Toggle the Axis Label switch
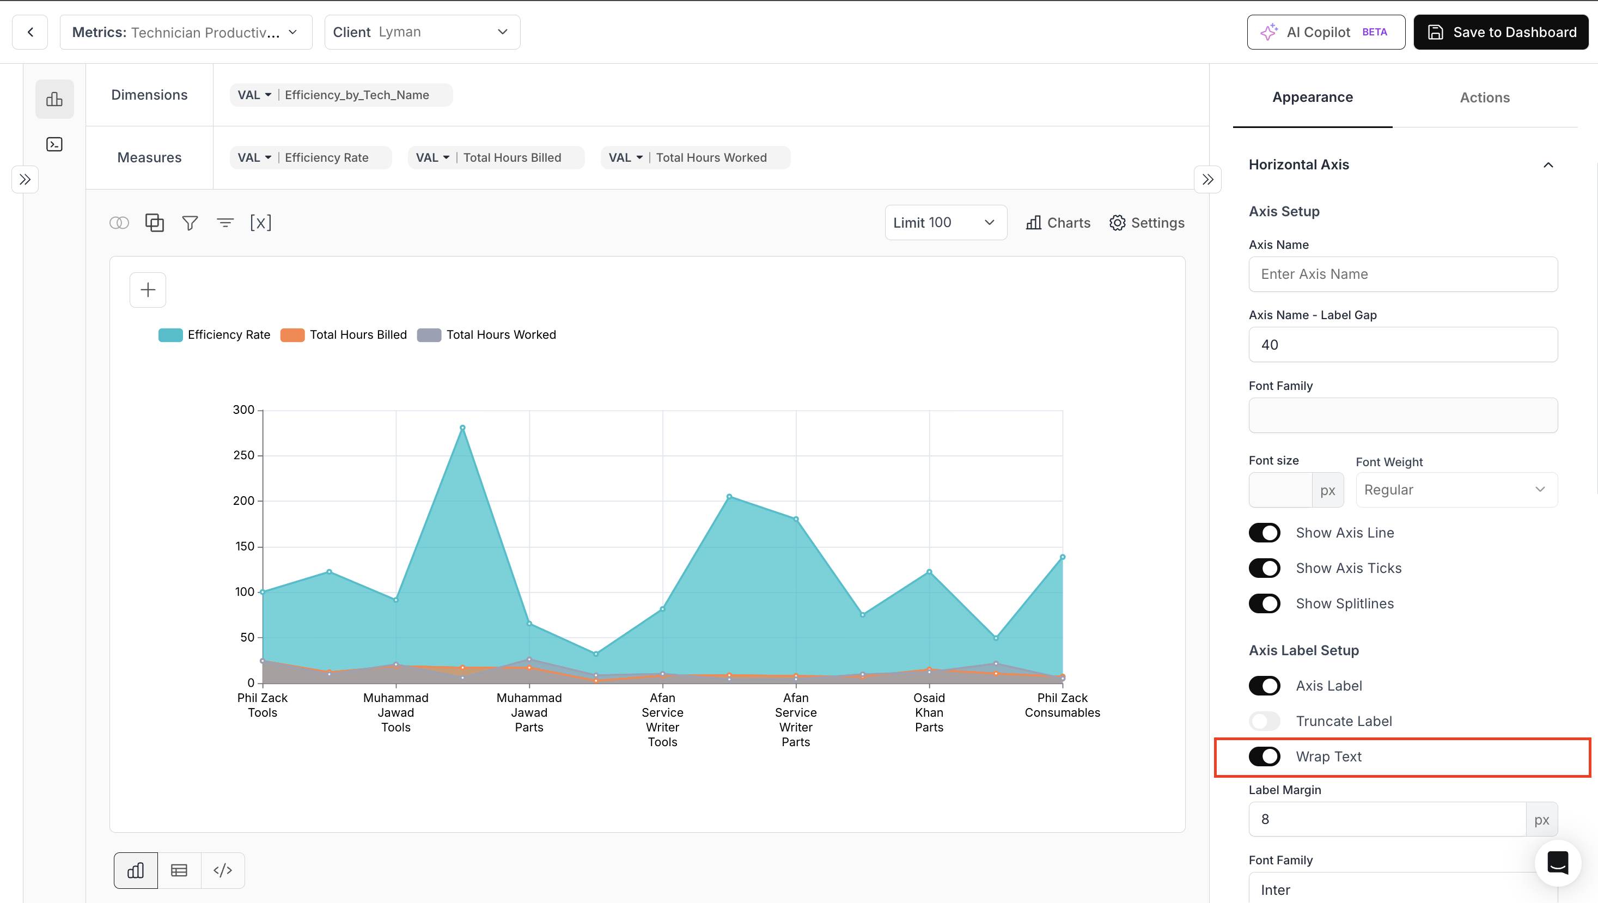The width and height of the screenshot is (1598, 903). 1264,686
